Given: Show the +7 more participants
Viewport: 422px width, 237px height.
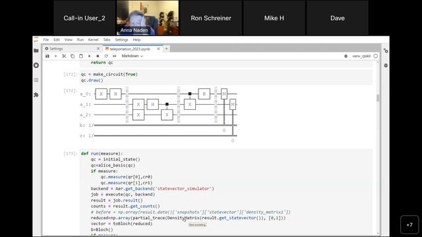Looking at the screenshot, I should pos(409,224).
